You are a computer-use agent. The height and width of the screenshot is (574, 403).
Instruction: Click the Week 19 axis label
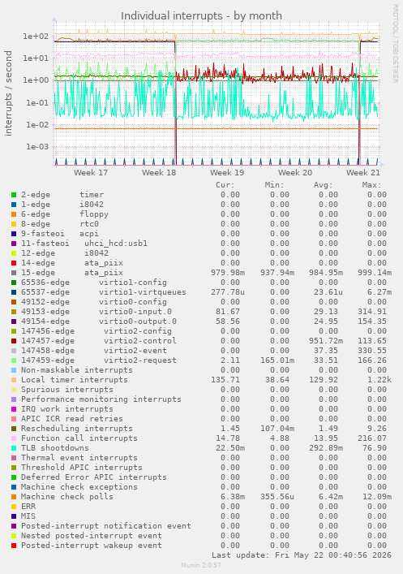[227, 172]
